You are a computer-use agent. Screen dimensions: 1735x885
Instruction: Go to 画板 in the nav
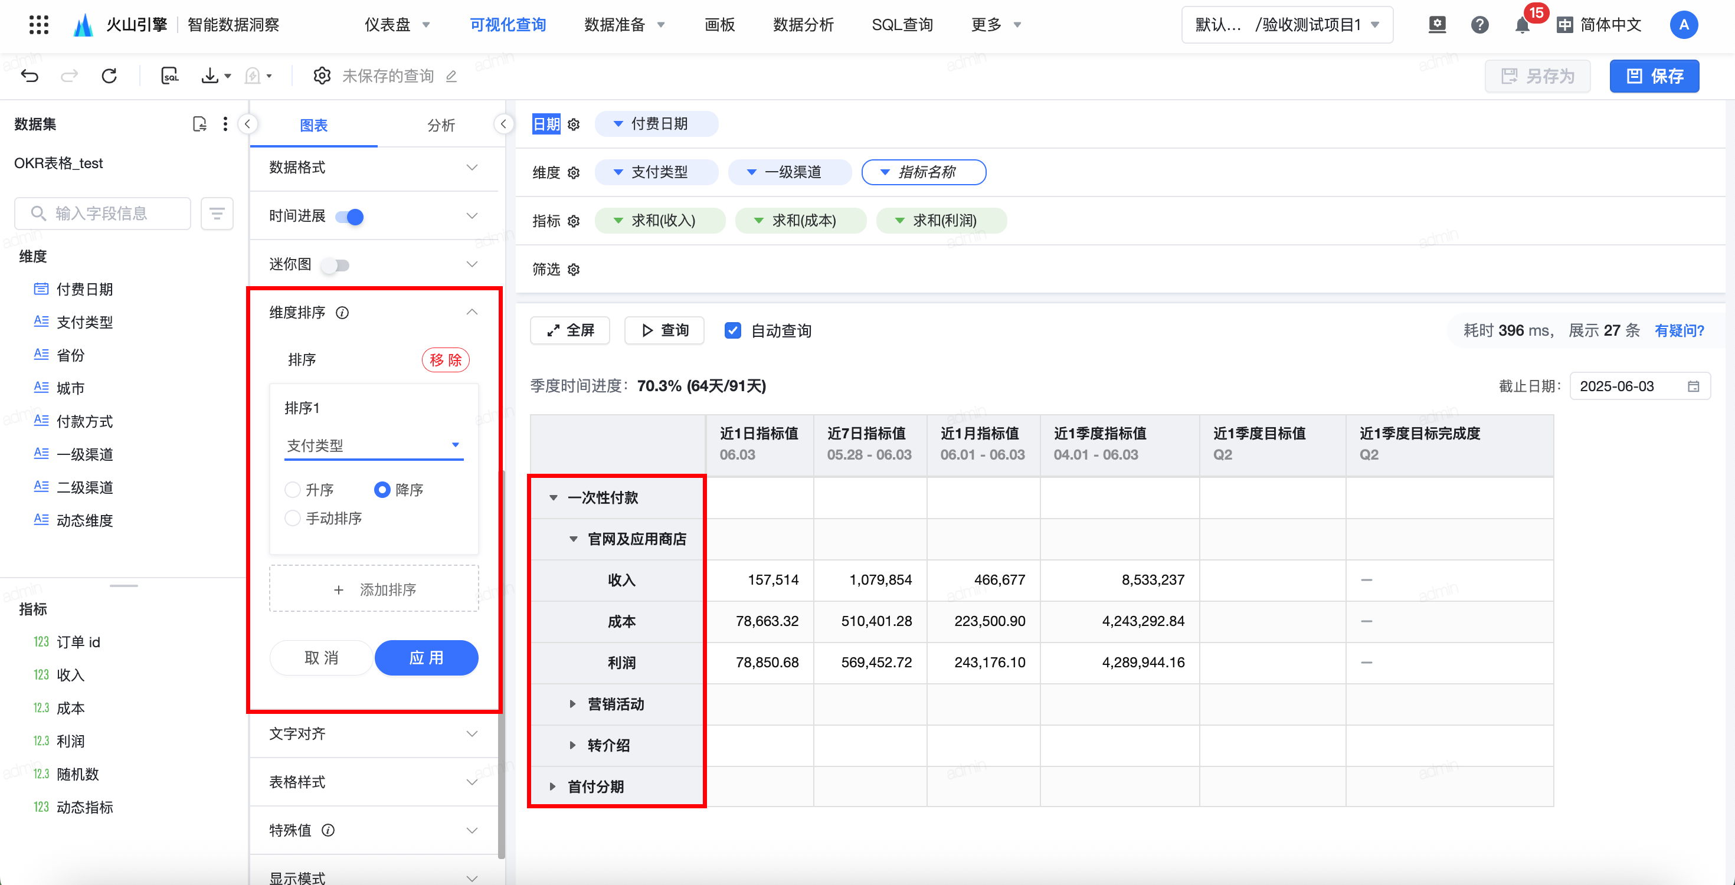(x=719, y=25)
